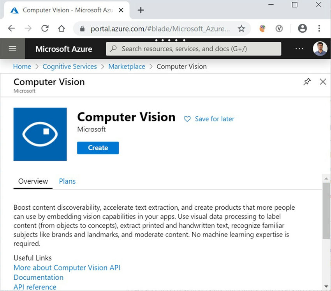Click the Computer Vision eye tile icon
The width and height of the screenshot is (331, 291).
[x=40, y=134]
